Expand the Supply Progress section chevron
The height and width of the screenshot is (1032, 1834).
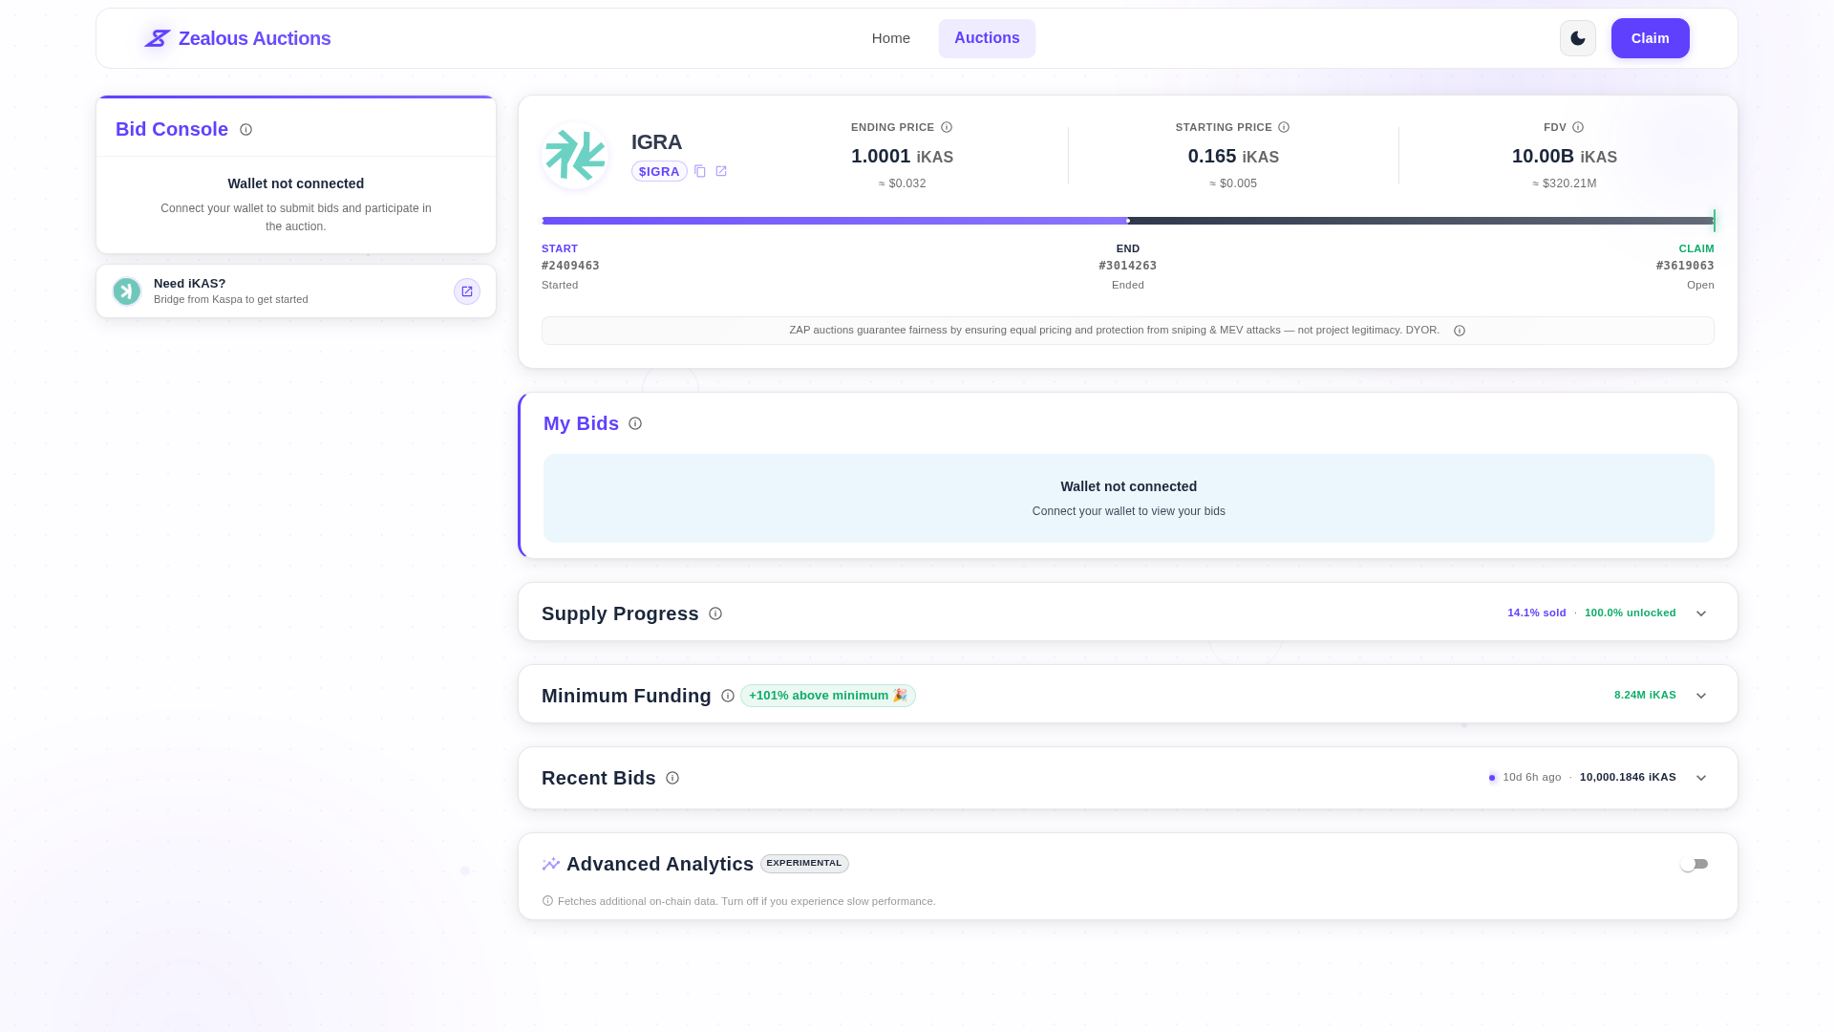[x=1701, y=613]
